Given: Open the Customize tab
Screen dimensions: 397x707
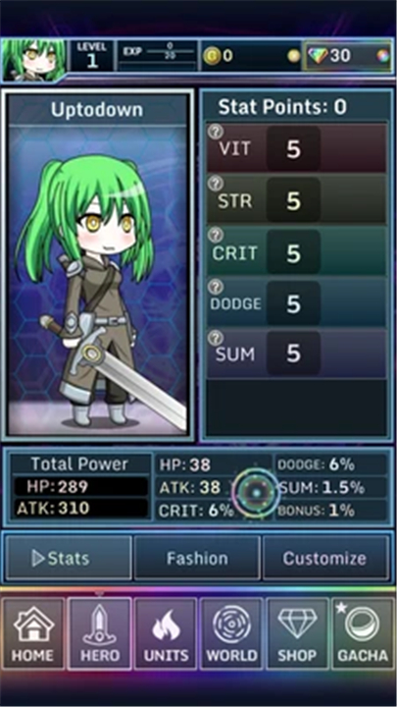Looking at the screenshot, I should click(325, 559).
